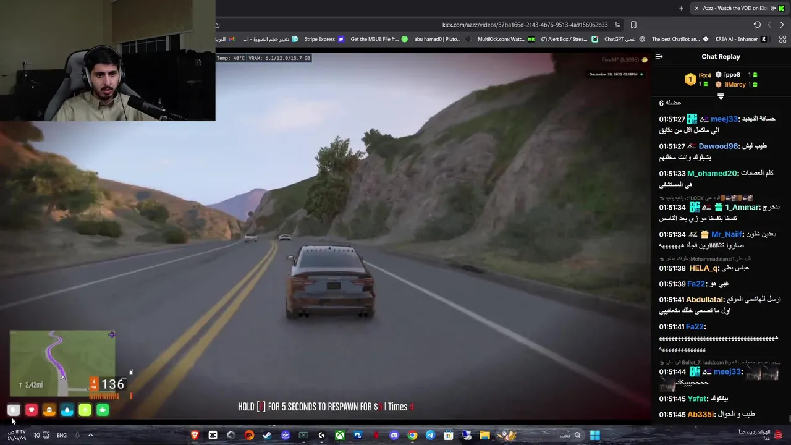Image resolution: width=791 pixels, height=445 pixels.
Task: Open CapCut from the taskbar
Action: click(x=213, y=435)
